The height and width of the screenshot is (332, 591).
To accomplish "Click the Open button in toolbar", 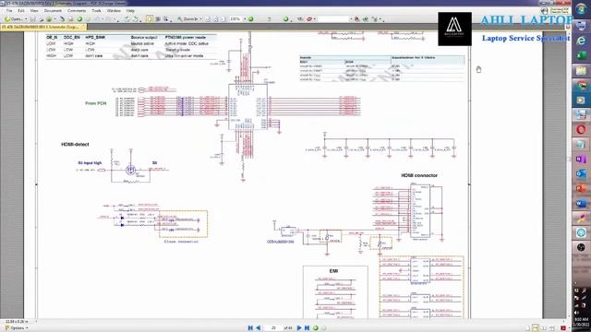I will pos(14,18).
